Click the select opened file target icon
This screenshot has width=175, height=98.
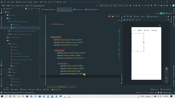(26, 8)
